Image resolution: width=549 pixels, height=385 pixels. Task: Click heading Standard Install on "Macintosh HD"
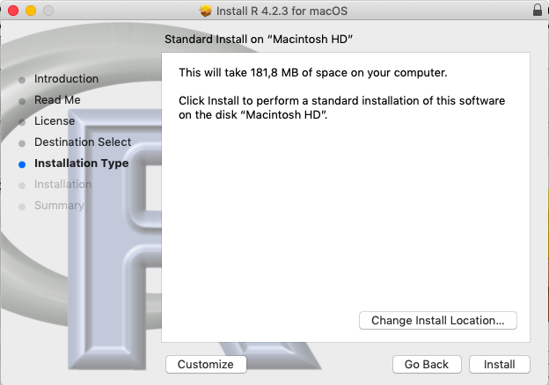259,40
